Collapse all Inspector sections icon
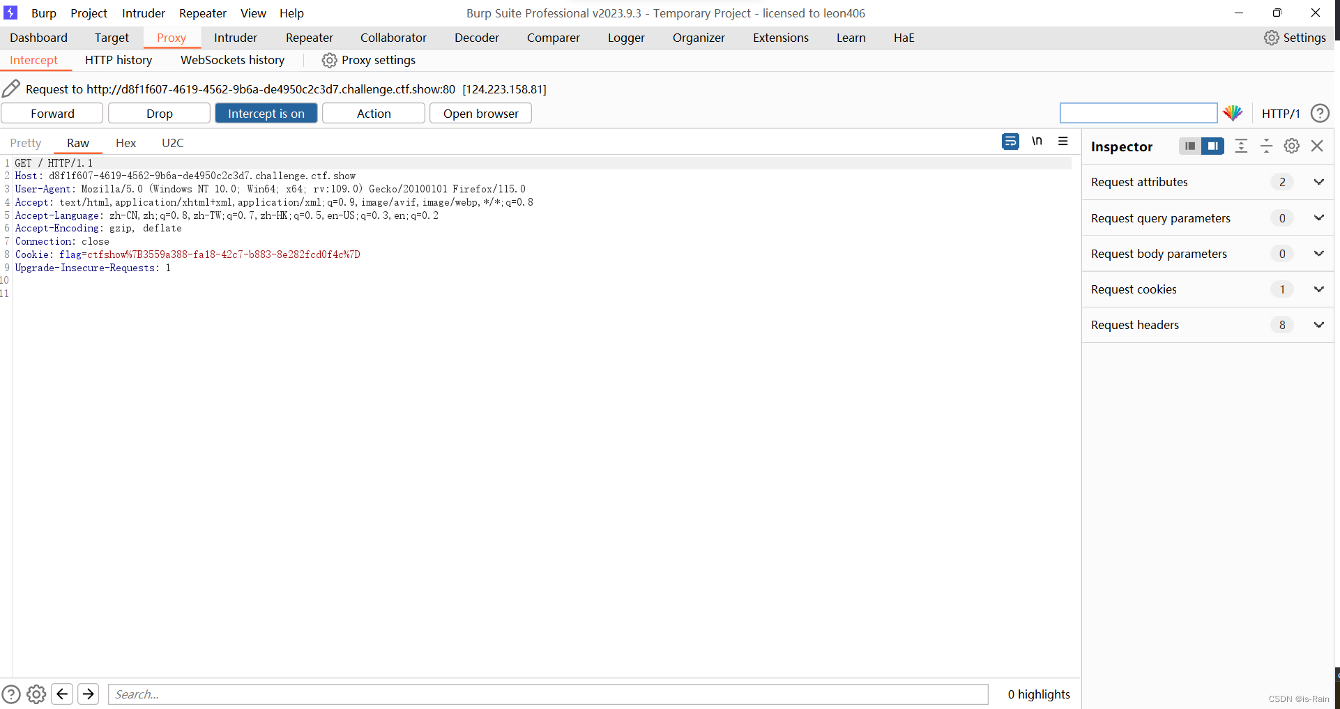Image resolution: width=1340 pixels, height=709 pixels. [x=1267, y=146]
